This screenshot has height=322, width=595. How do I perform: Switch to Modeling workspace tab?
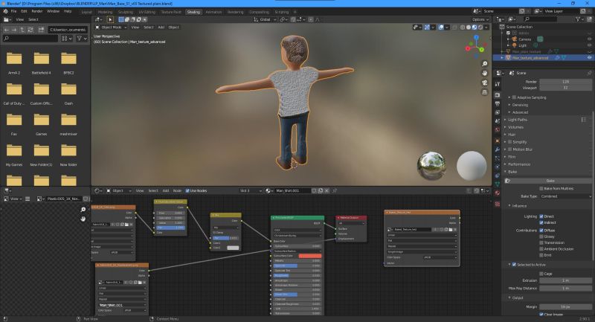tap(105, 12)
